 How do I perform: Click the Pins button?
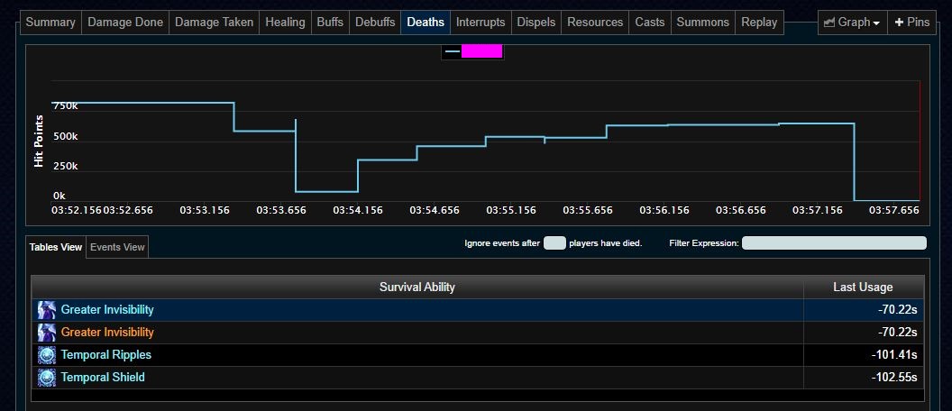pos(911,23)
